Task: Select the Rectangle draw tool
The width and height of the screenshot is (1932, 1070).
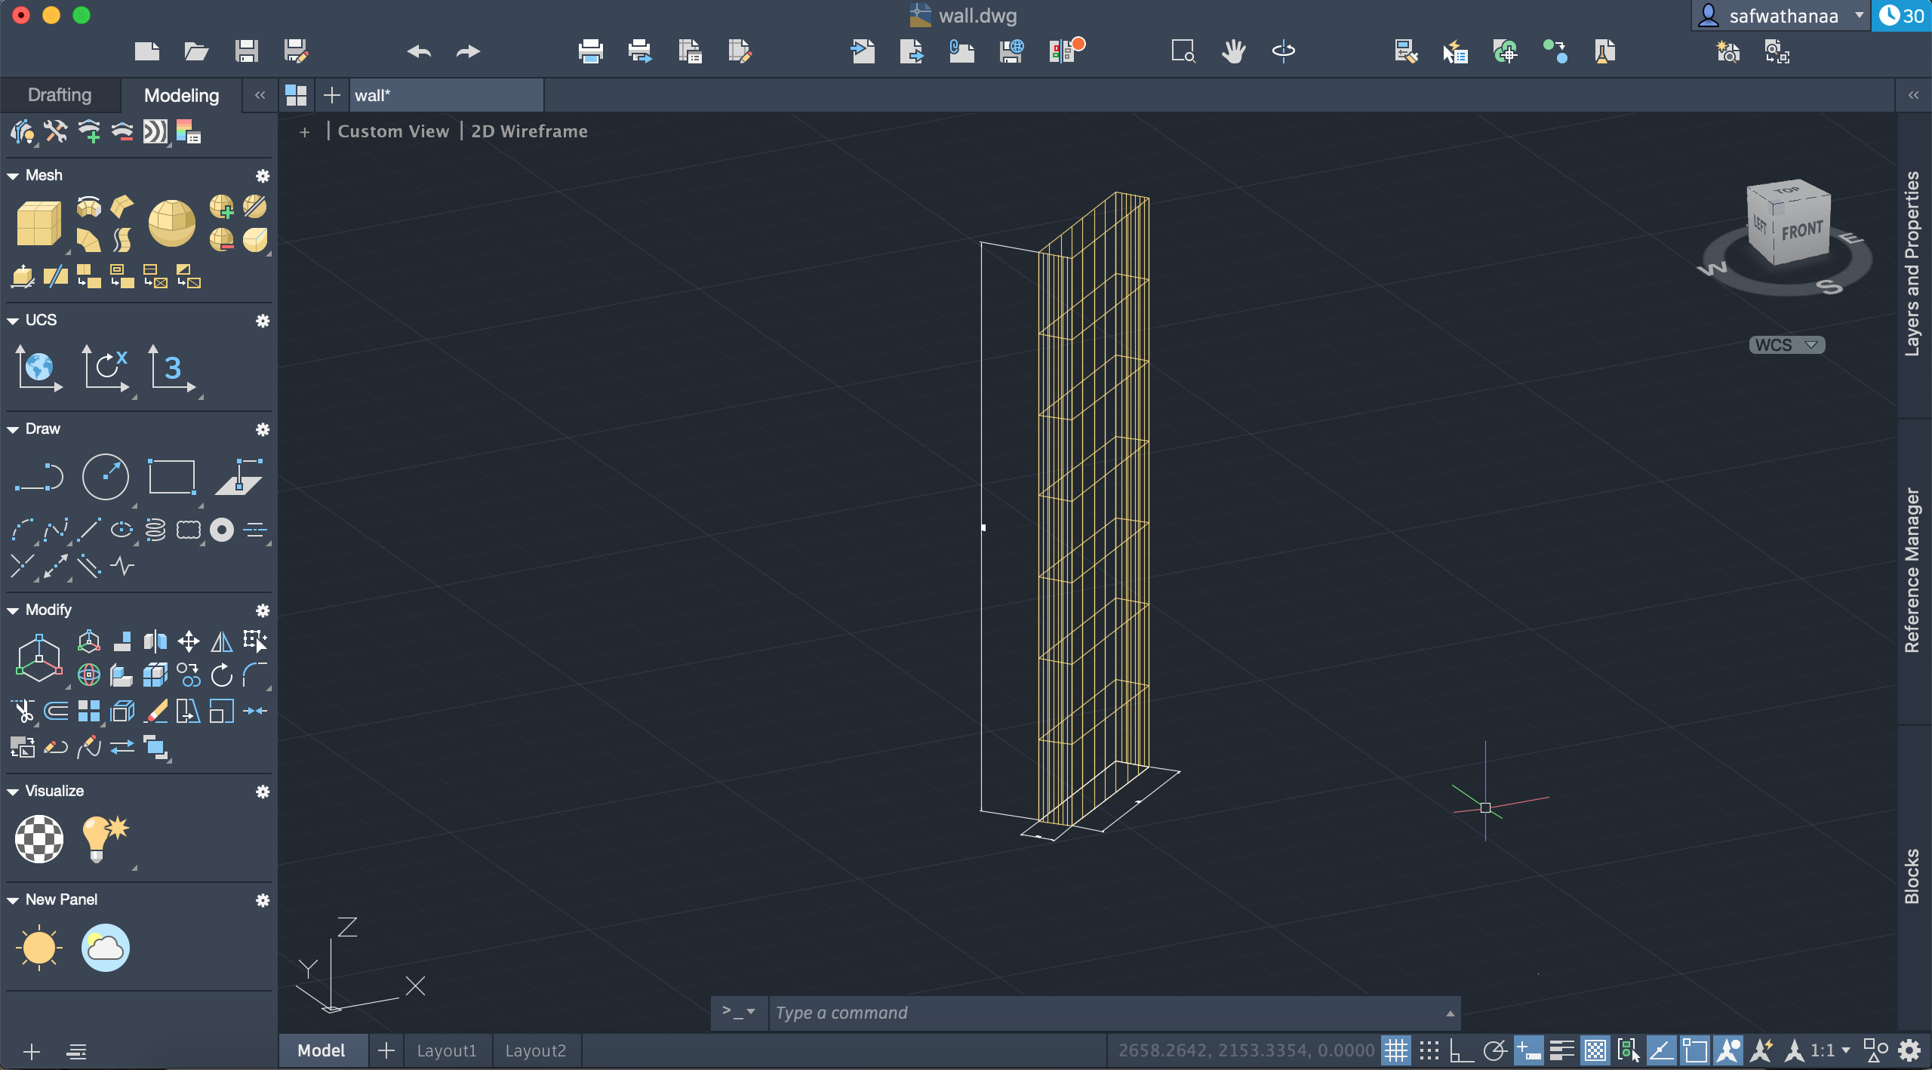Action: pos(172,477)
